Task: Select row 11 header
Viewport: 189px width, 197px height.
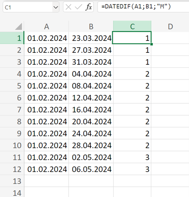Action: tap(12, 157)
